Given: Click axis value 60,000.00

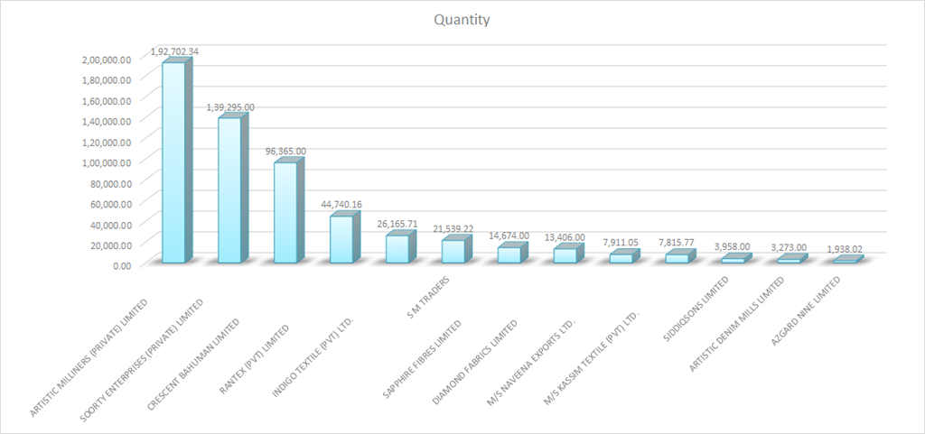Looking at the screenshot, I should coord(110,203).
